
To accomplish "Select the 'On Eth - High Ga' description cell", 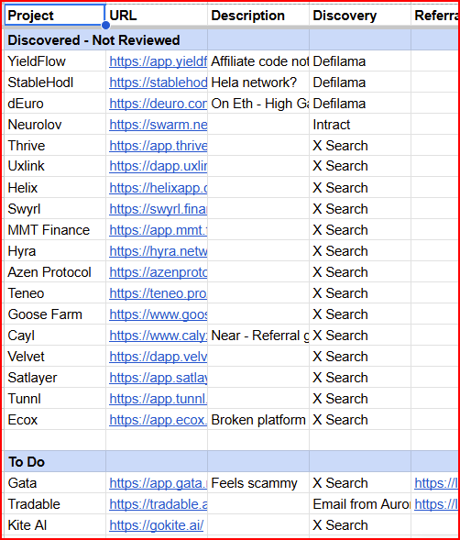I will (x=258, y=104).
